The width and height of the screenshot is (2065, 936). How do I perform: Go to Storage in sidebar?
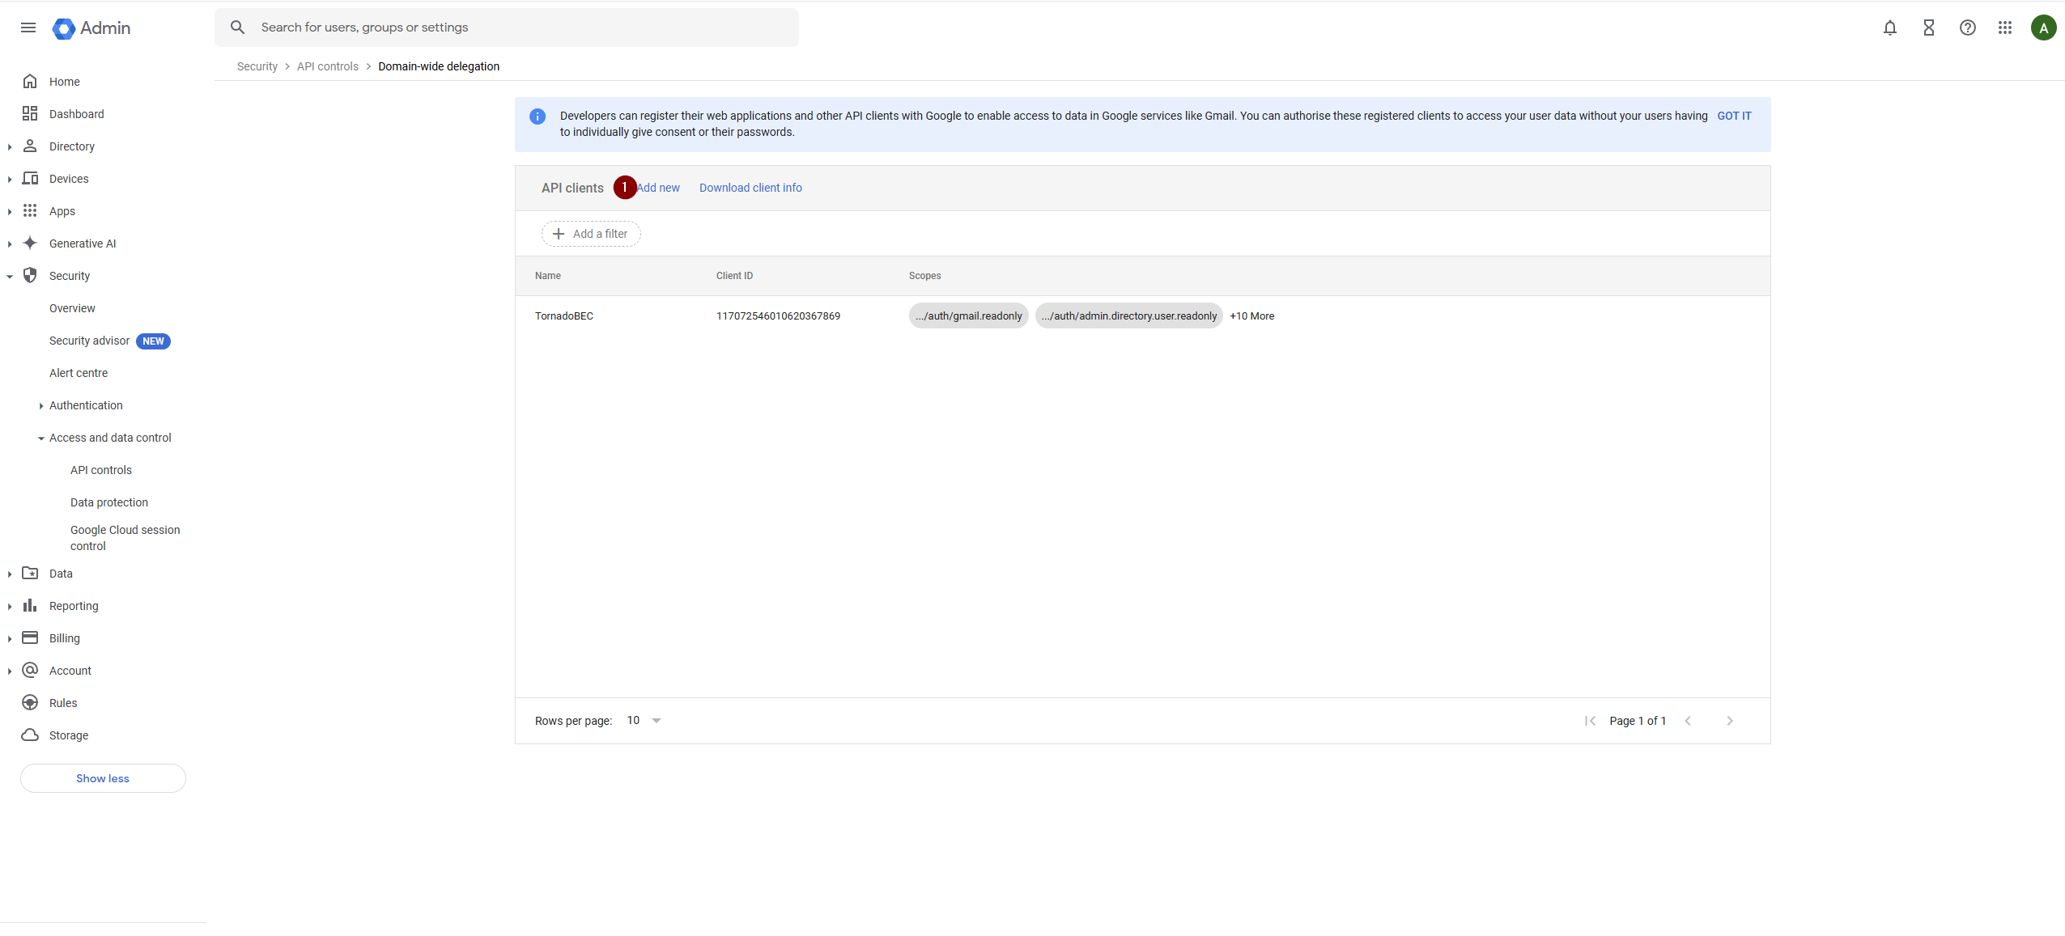[69, 735]
